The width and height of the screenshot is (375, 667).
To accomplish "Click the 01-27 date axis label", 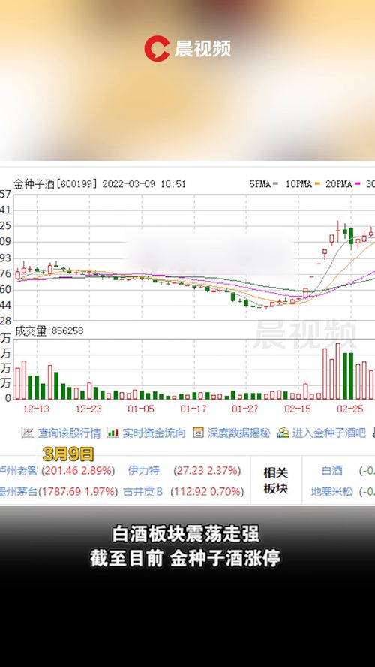I will click(x=245, y=409).
